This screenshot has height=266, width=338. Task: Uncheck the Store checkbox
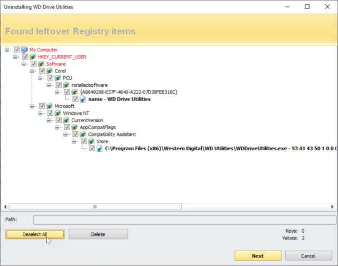83,141
